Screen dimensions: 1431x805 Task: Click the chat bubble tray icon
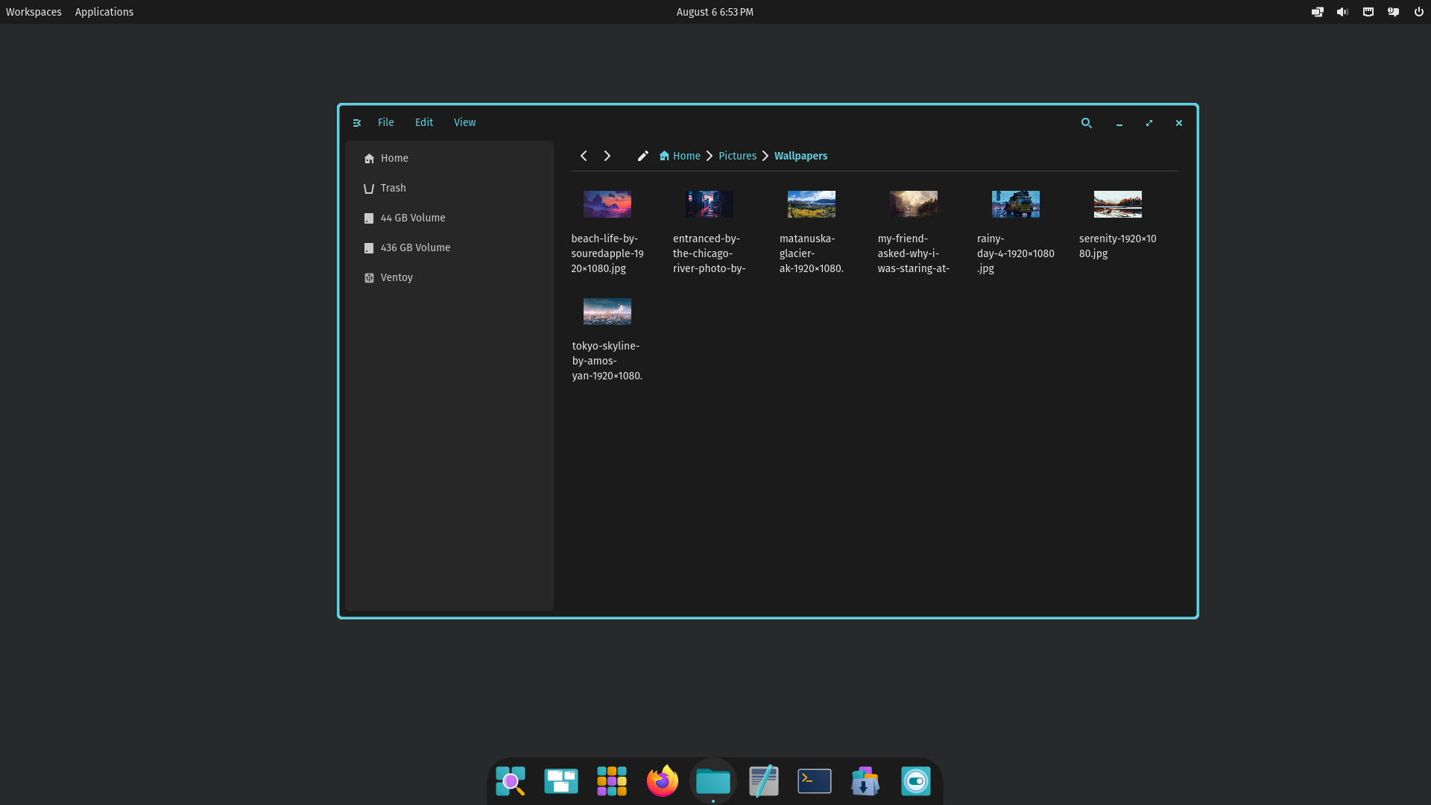pos(1394,12)
